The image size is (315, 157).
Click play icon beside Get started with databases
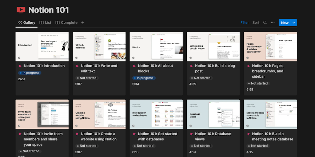click(x=134, y=134)
